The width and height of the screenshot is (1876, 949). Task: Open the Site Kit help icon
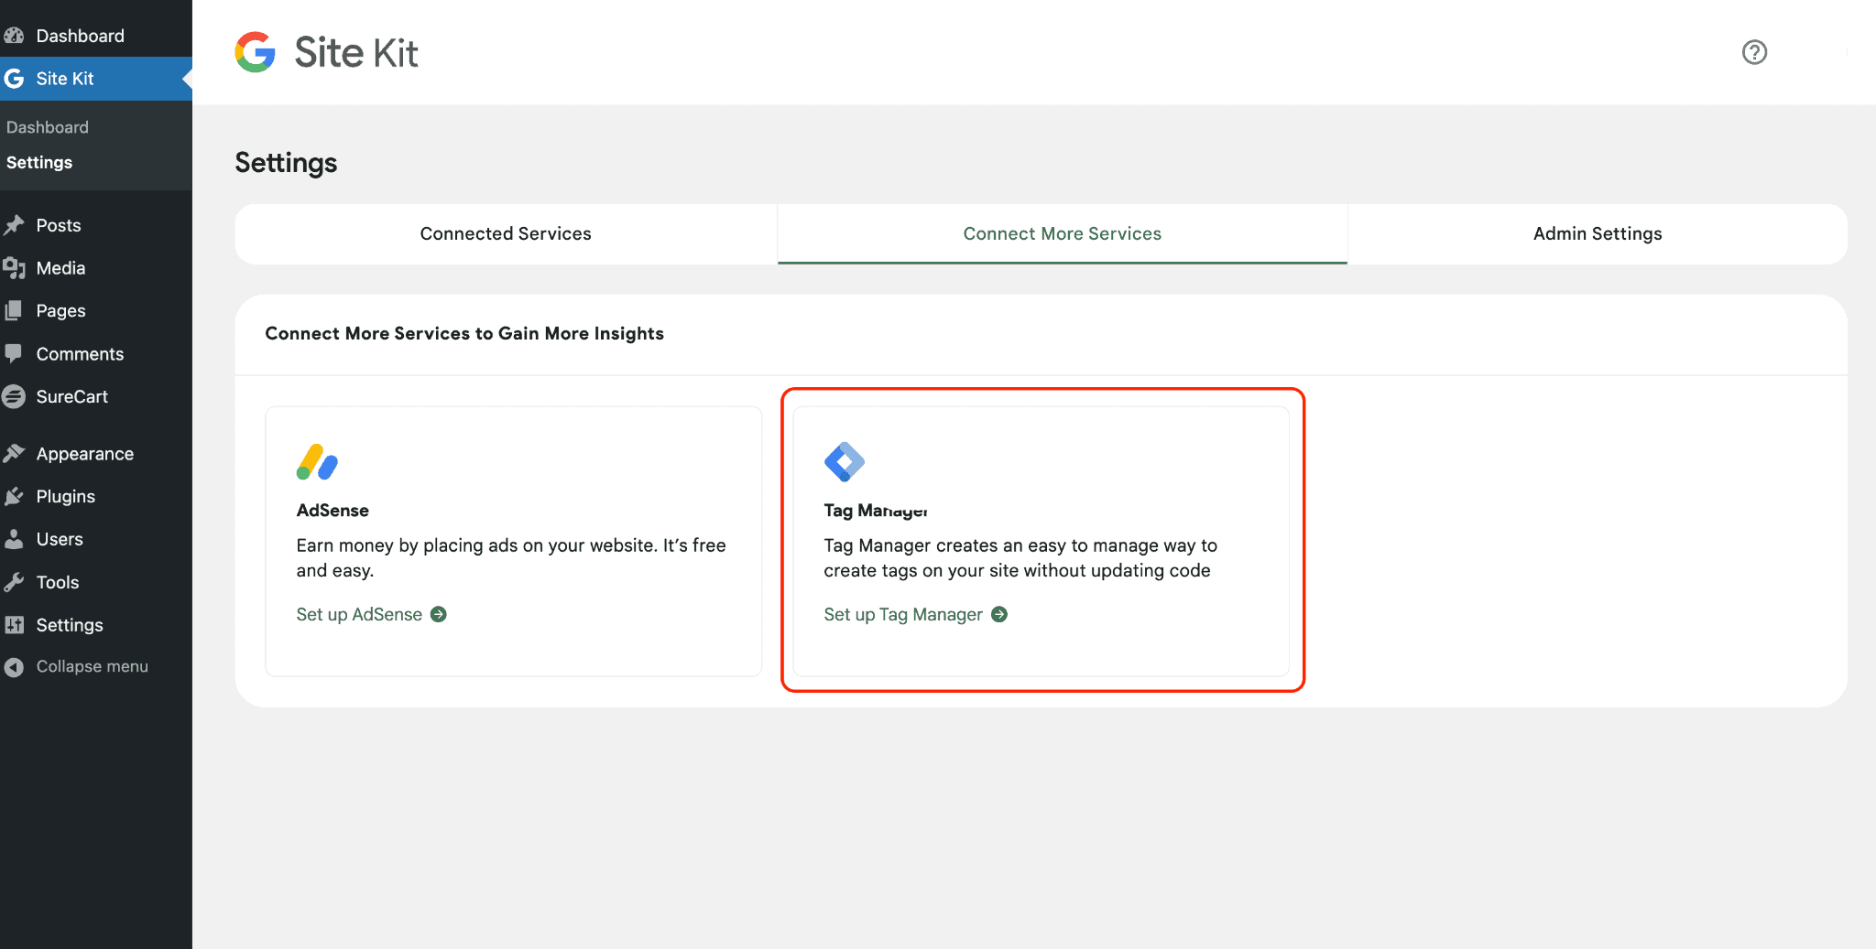coord(1754,52)
